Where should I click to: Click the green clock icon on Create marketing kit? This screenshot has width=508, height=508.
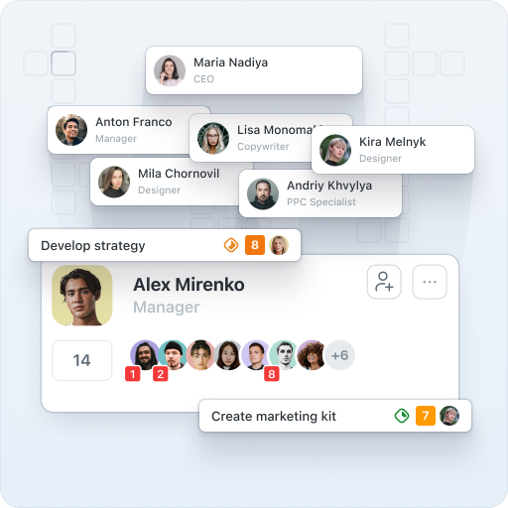point(402,416)
